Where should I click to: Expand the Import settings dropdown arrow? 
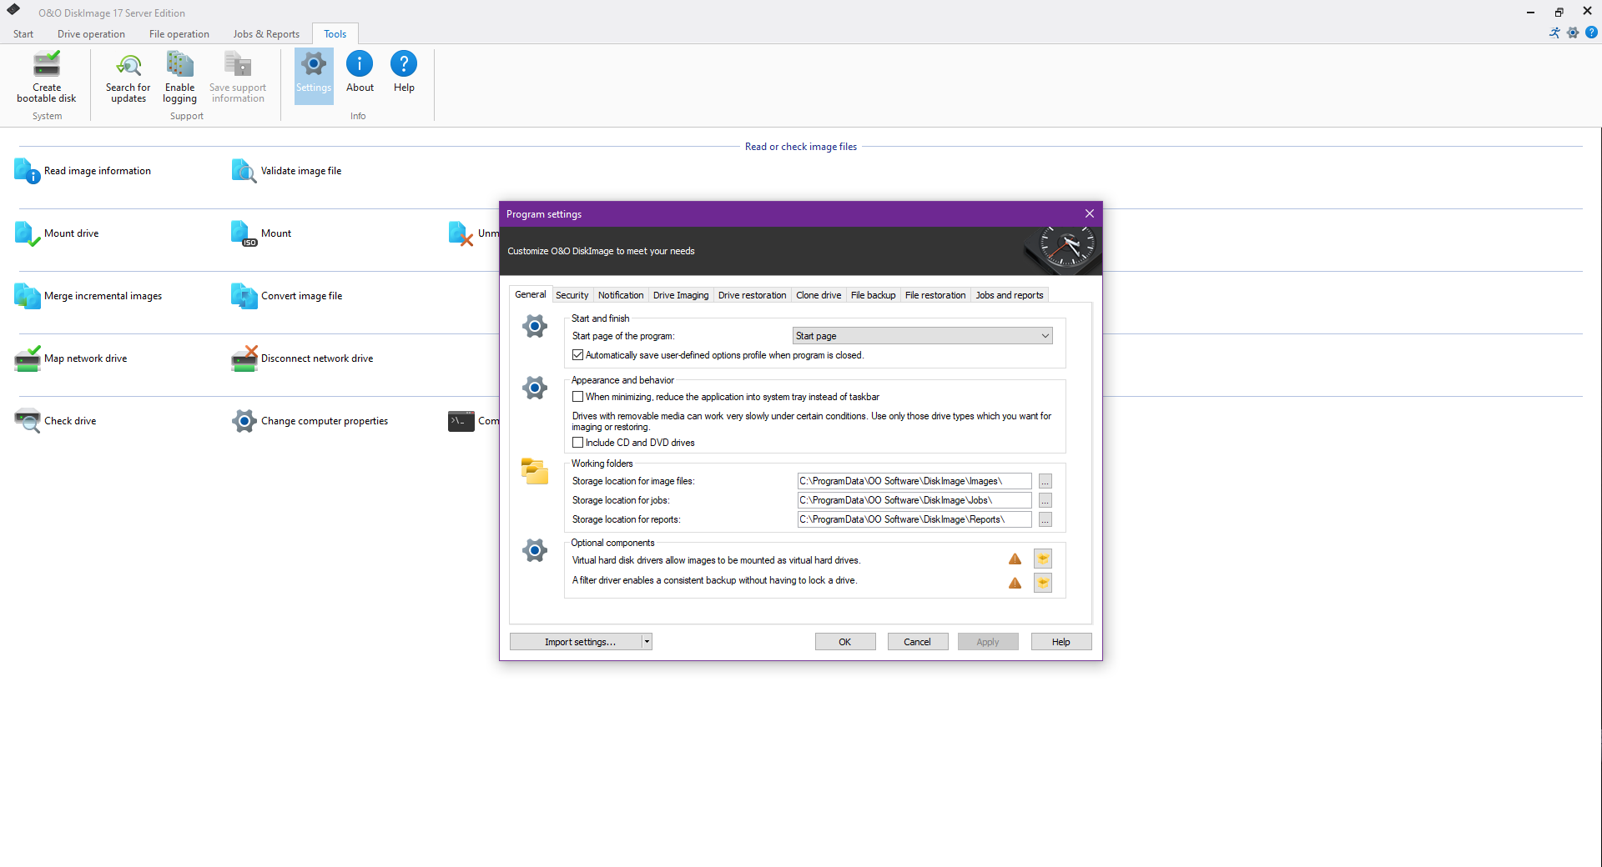647,642
